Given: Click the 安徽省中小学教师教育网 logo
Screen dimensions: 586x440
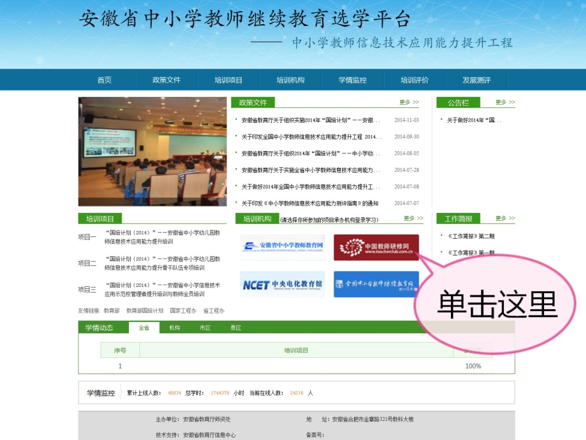Looking at the screenshot, I should (x=283, y=247).
